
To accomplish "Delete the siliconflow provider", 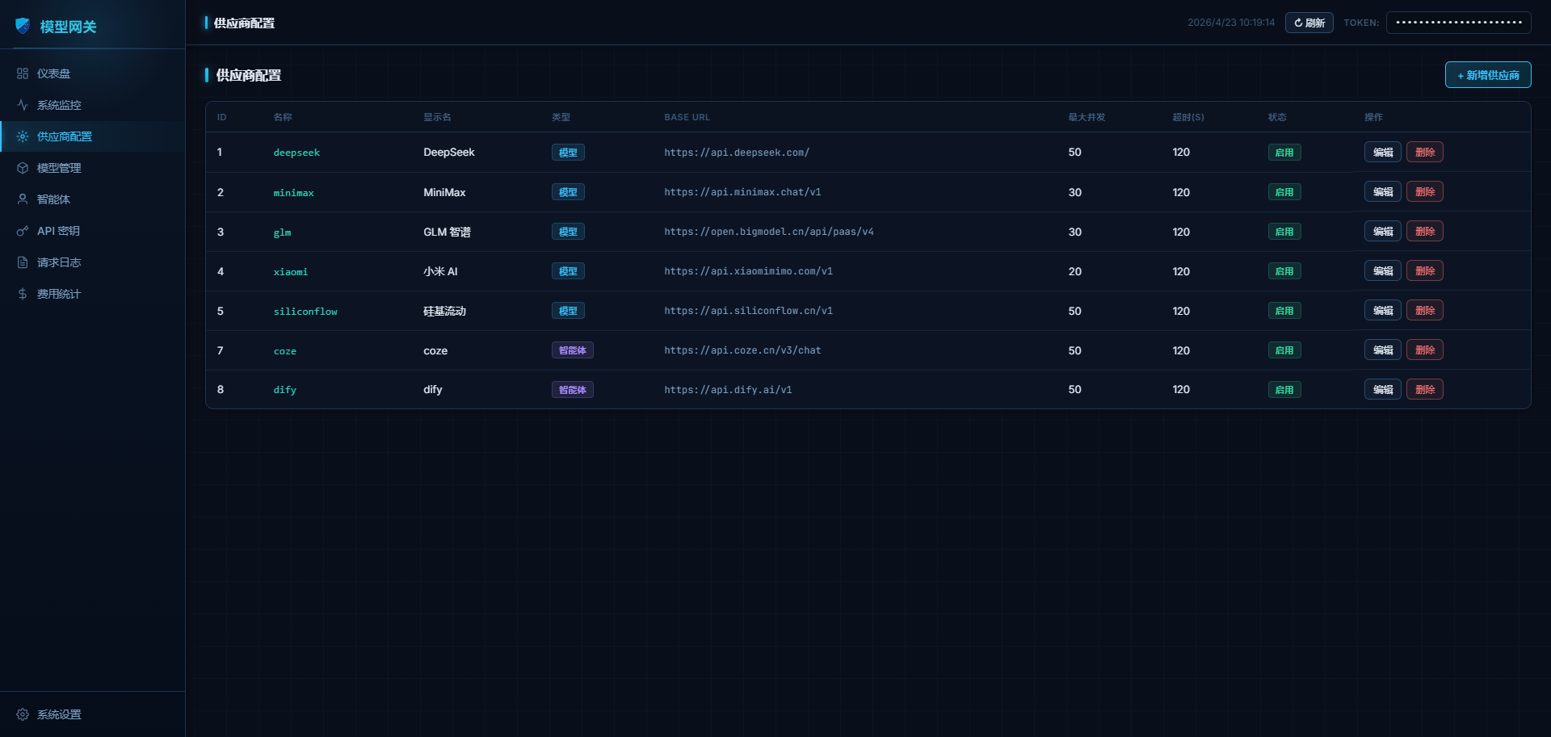I will point(1424,311).
